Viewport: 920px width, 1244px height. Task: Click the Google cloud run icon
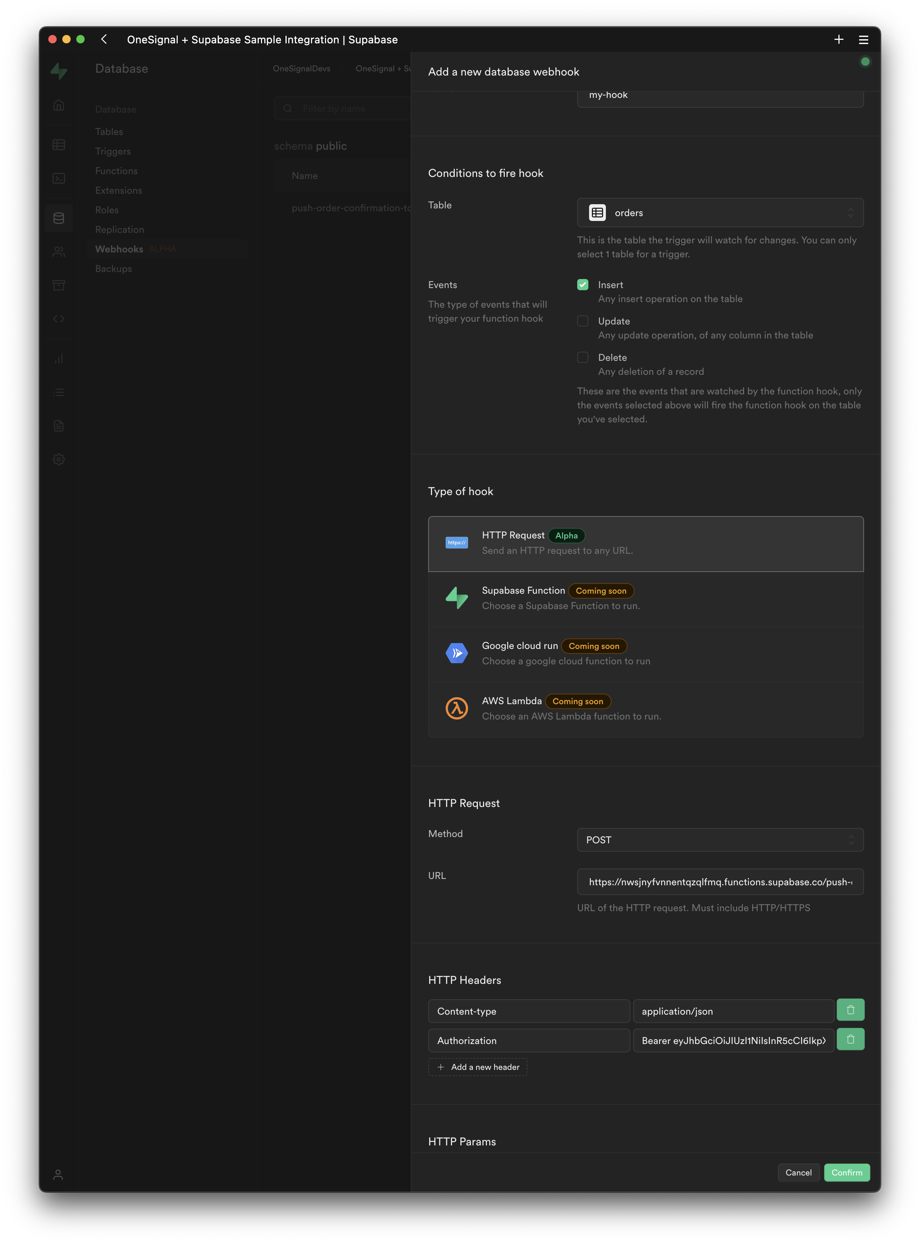click(x=457, y=653)
